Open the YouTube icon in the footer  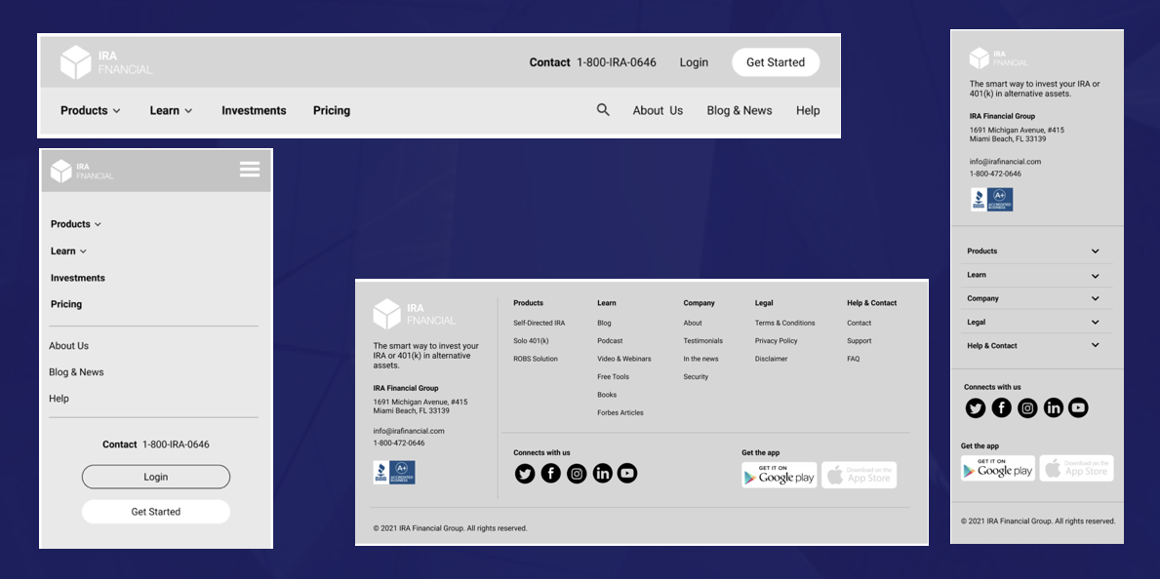tap(627, 473)
